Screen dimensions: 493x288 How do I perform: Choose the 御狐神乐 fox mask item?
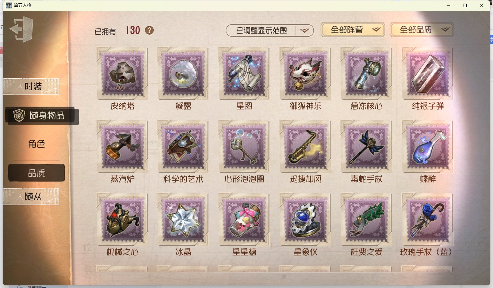click(x=305, y=73)
